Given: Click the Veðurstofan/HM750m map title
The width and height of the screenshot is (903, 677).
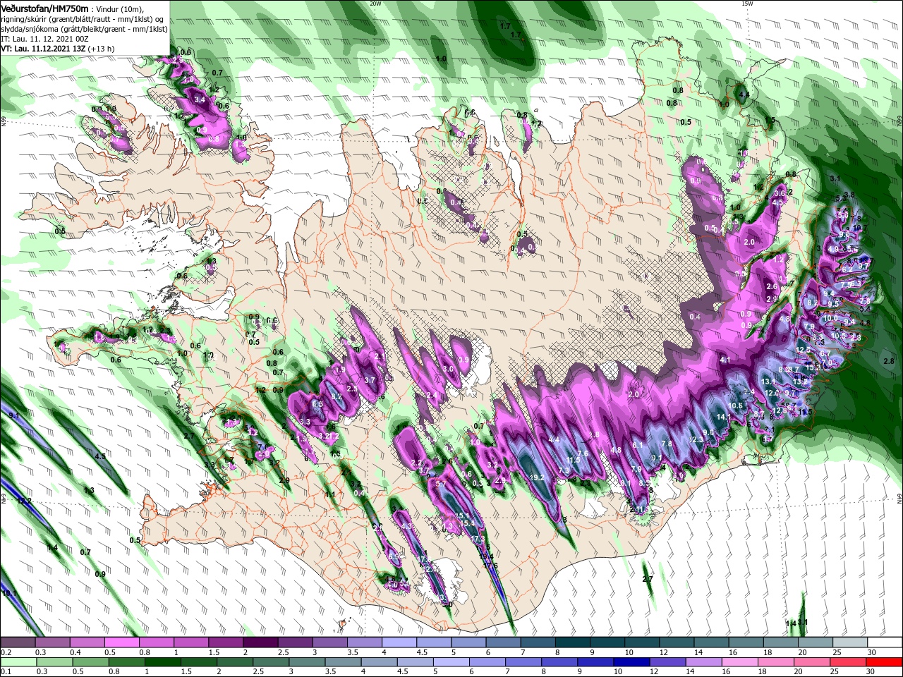Looking at the screenshot, I should (44, 8).
